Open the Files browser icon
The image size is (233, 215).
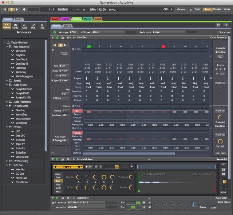(42, 26)
